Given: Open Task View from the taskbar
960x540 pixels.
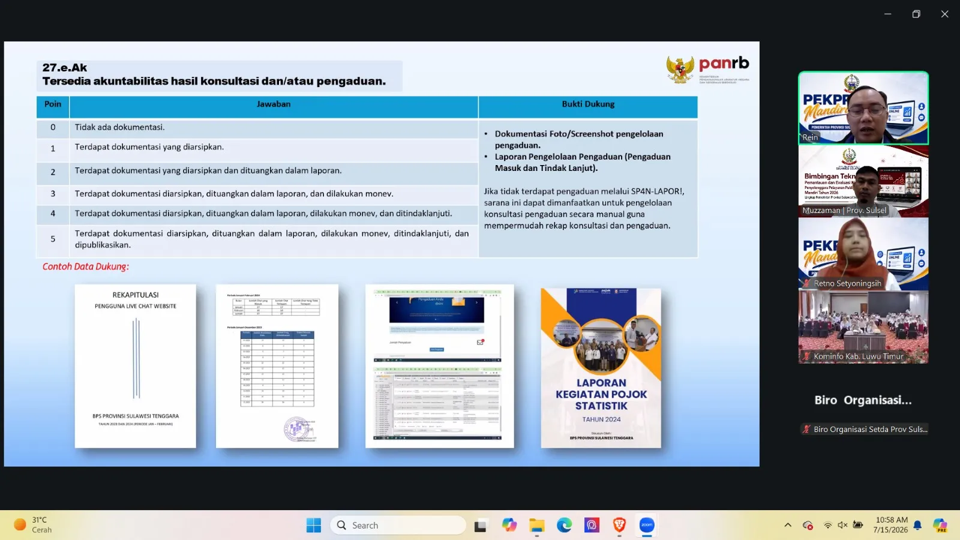Looking at the screenshot, I should (x=481, y=526).
